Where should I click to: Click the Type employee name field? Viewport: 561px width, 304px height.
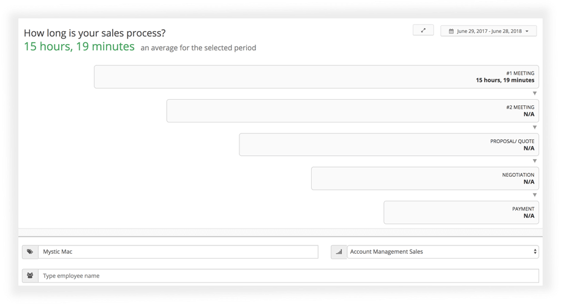[288, 276]
